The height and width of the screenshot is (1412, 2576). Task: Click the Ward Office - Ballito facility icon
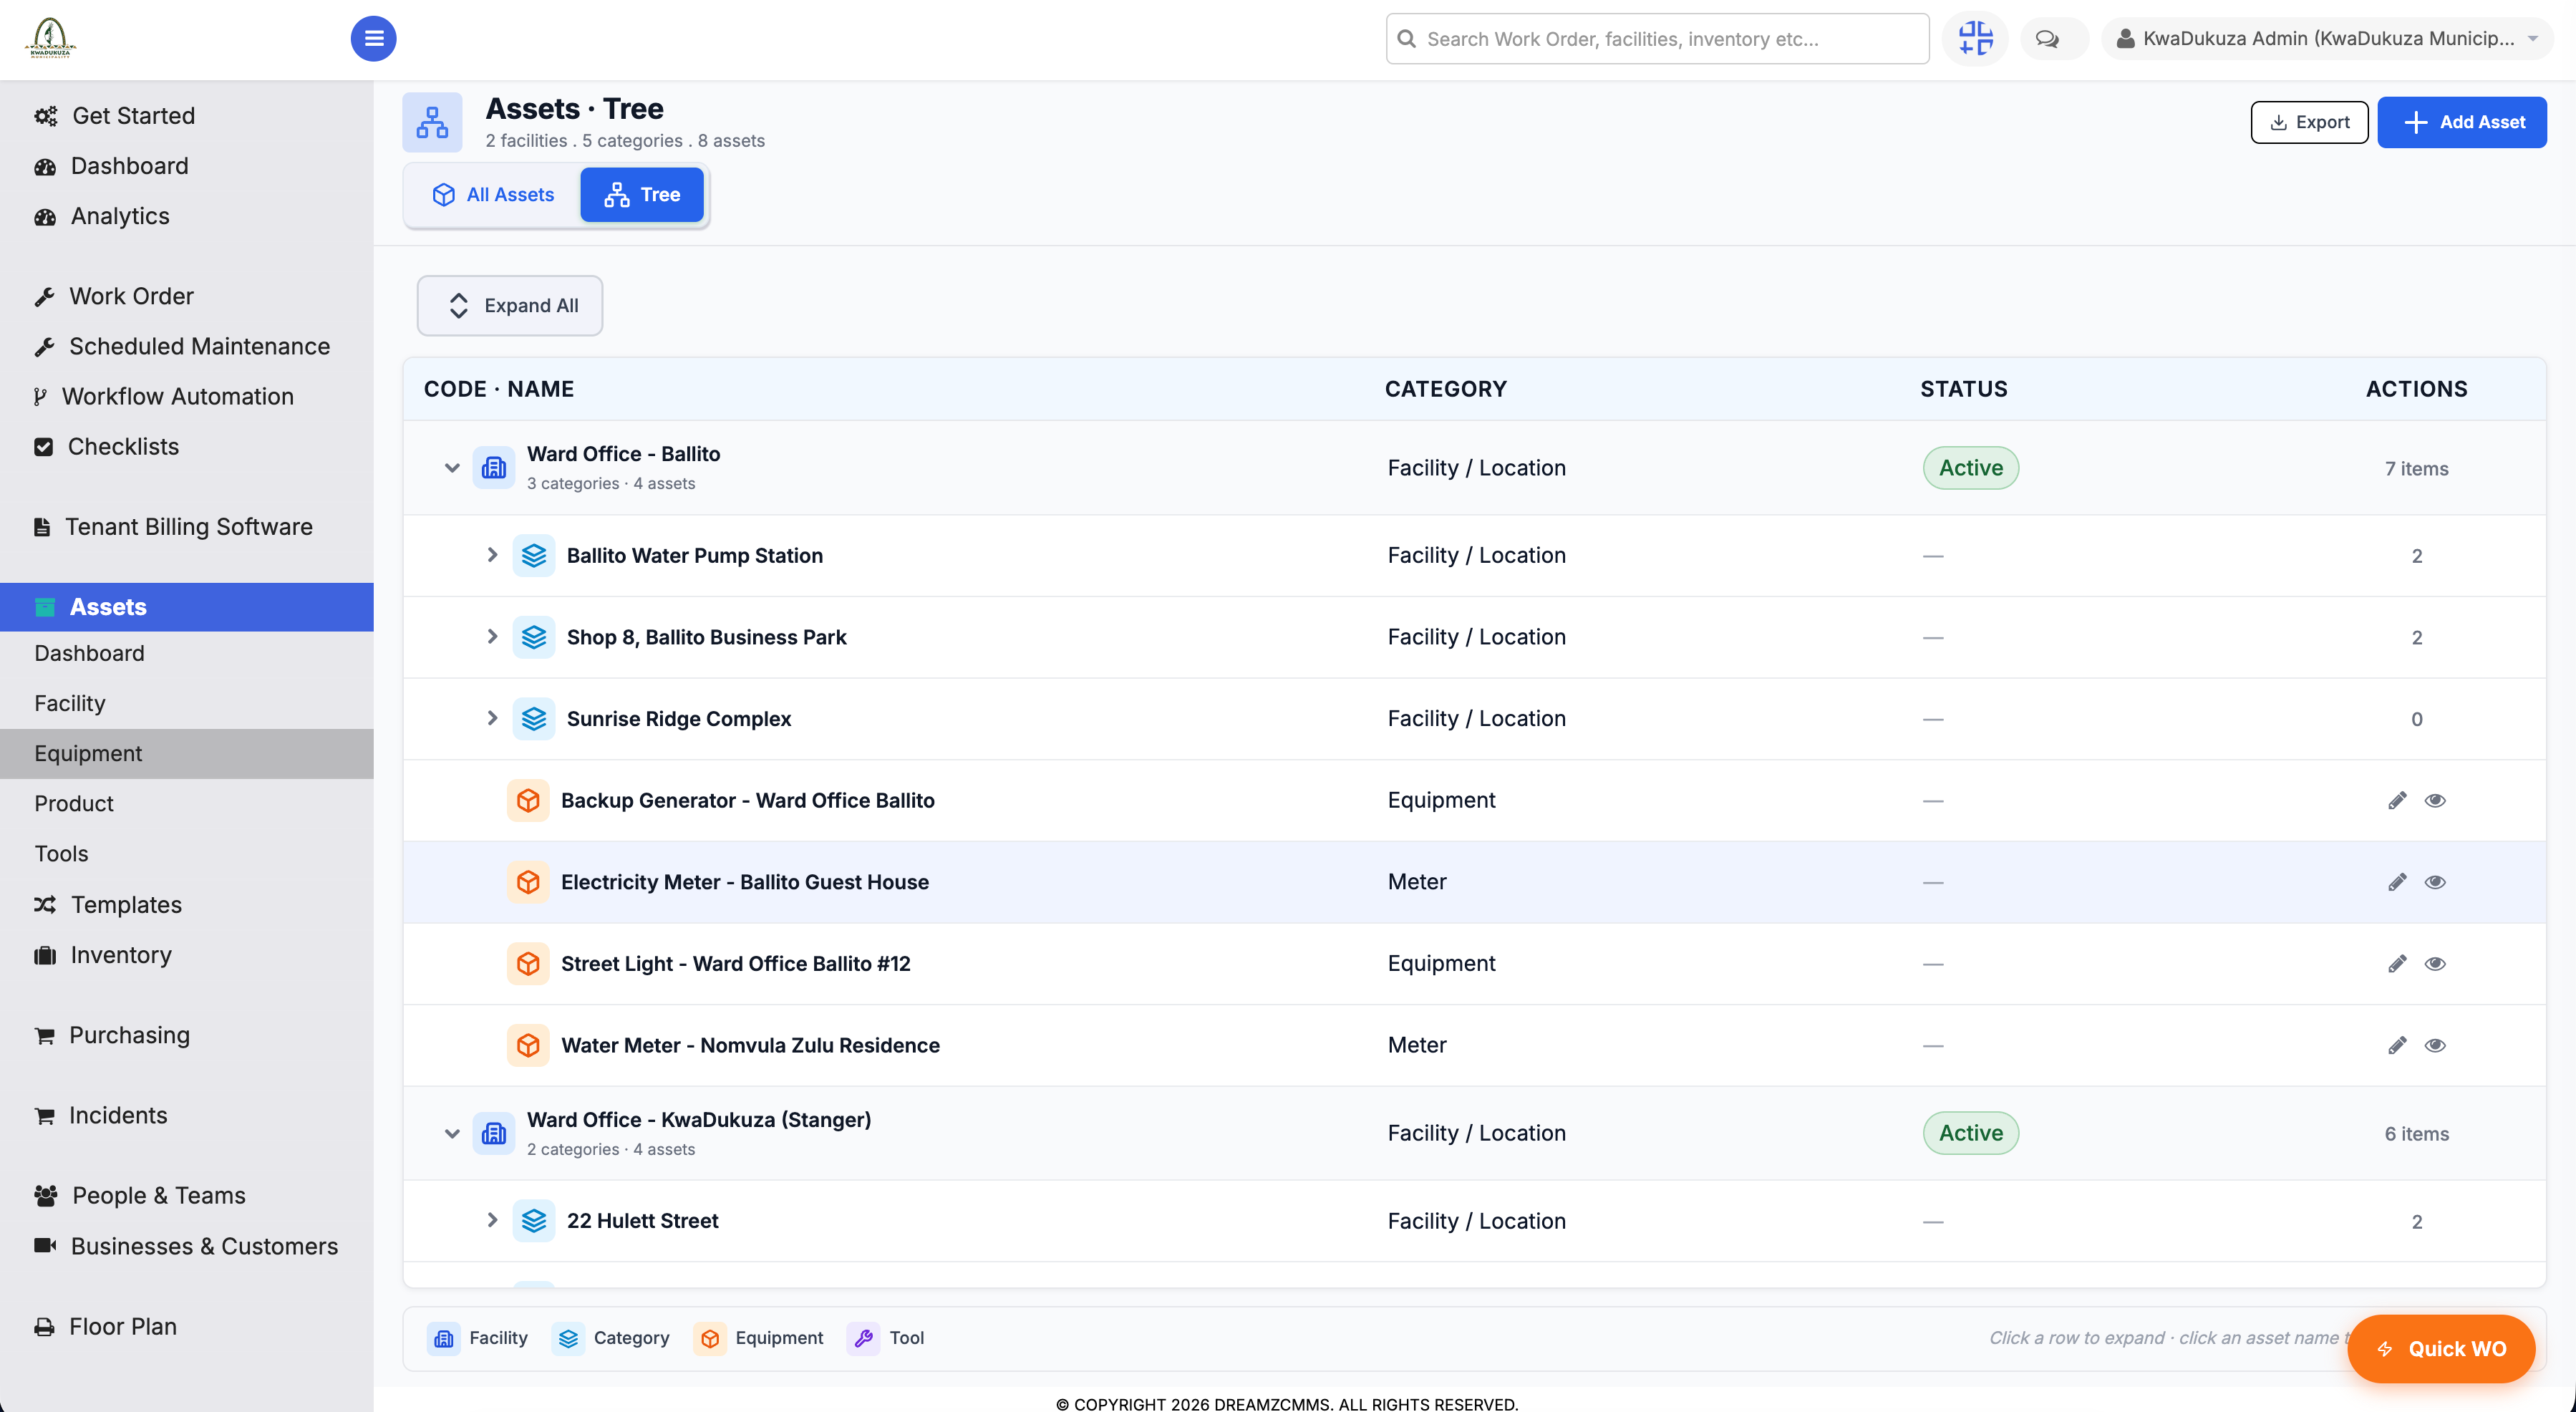point(494,467)
